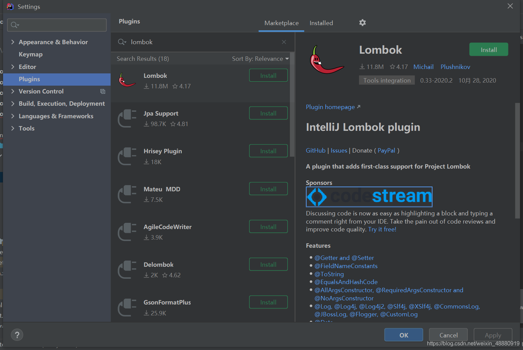523x350 pixels.
Task: Click the plugin results list scrollbar
Action: 292,105
